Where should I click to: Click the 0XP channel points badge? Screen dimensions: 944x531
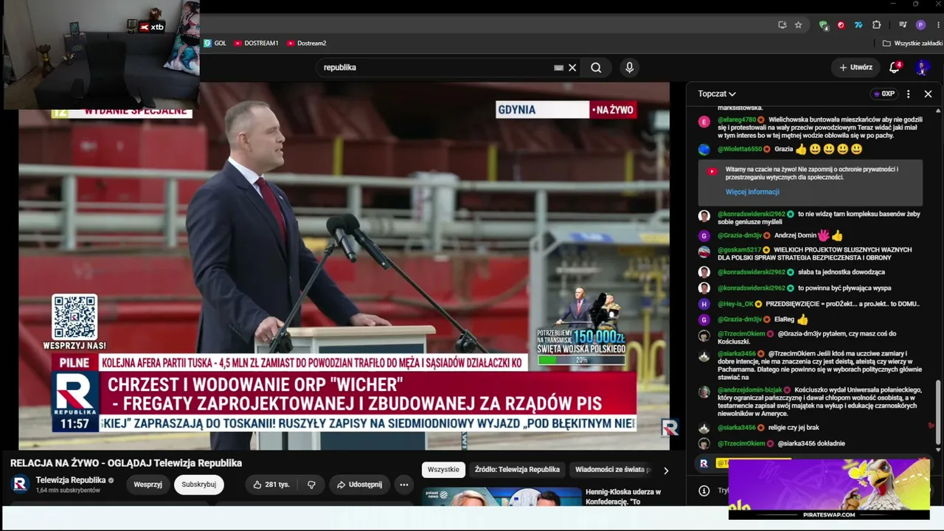coord(884,94)
